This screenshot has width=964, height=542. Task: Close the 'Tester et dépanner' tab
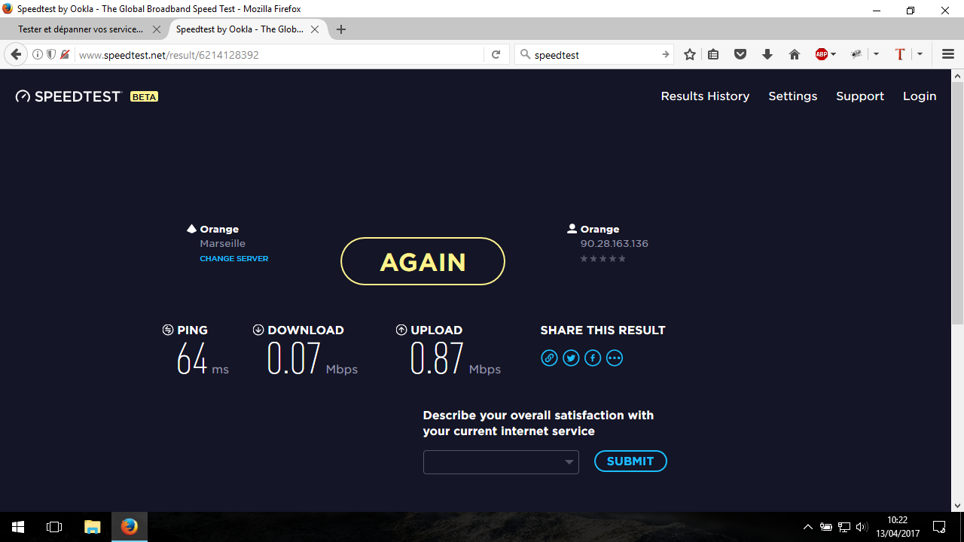click(157, 29)
